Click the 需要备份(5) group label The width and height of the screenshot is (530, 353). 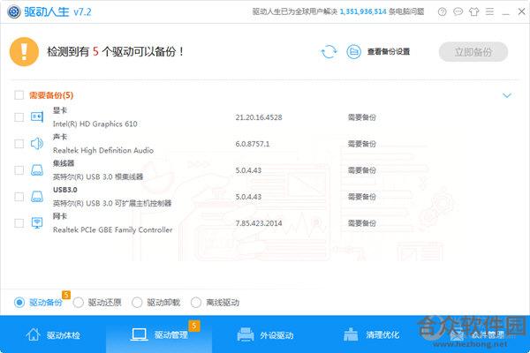(x=51, y=95)
